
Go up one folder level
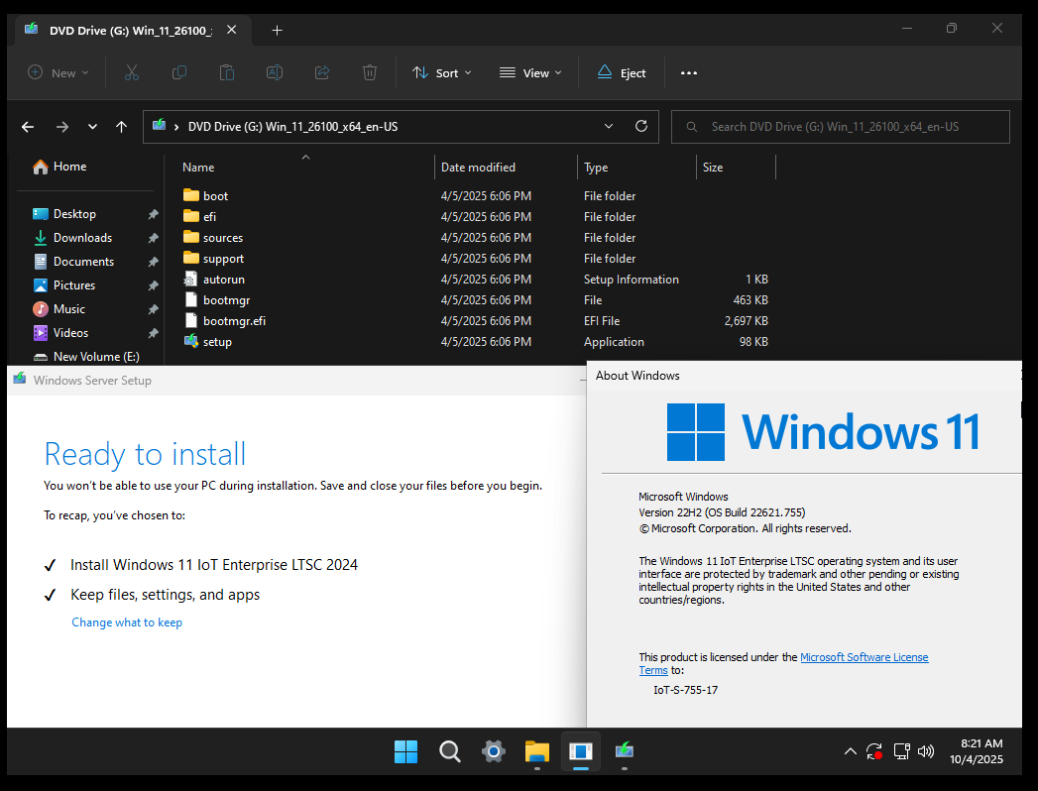121,127
